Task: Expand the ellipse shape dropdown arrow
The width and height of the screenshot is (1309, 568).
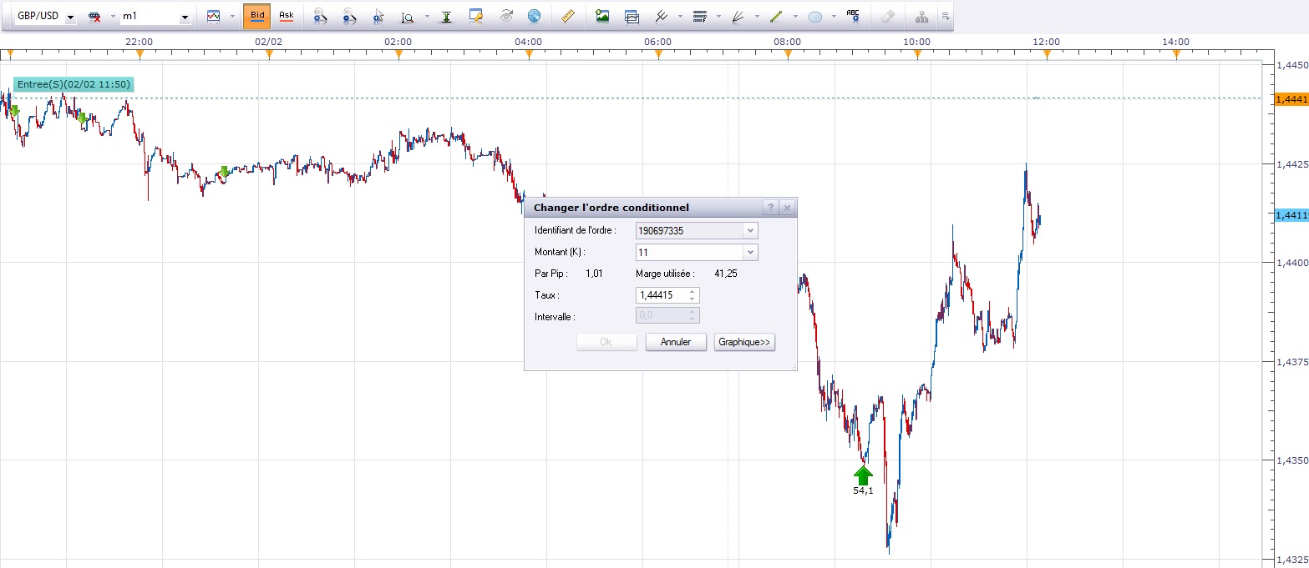Action: click(834, 17)
